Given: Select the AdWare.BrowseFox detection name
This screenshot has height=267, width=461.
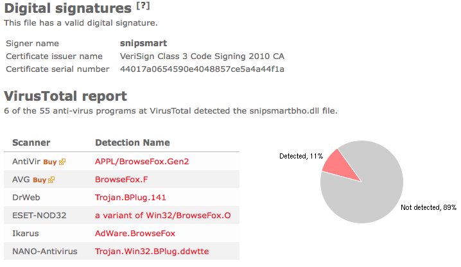Looking at the screenshot, I should pos(135,233).
